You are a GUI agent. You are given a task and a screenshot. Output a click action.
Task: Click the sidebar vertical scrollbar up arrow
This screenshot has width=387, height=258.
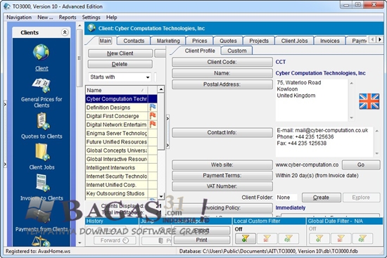80,25
